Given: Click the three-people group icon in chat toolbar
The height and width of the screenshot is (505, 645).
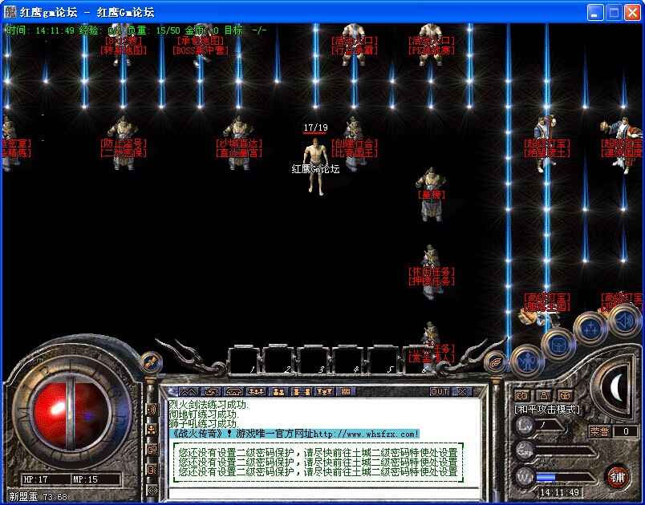Looking at the screenshot, I should click(256, 392).
